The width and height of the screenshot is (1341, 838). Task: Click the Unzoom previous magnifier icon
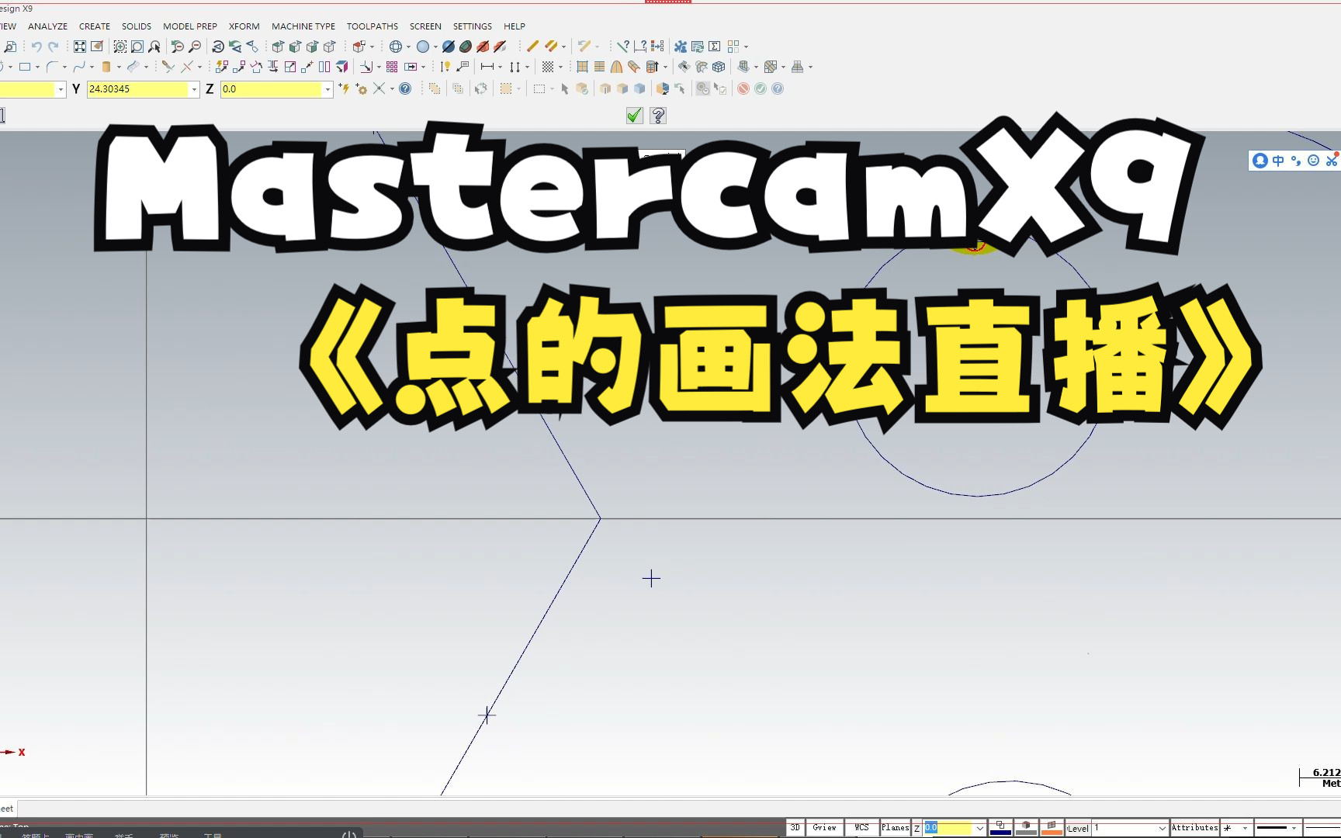point(178,47)
